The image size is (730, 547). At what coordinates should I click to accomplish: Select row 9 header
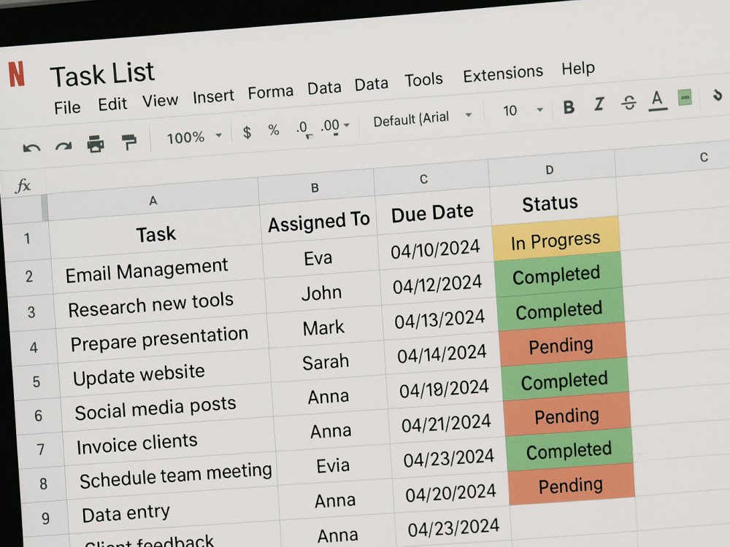(x=45, y=518)
